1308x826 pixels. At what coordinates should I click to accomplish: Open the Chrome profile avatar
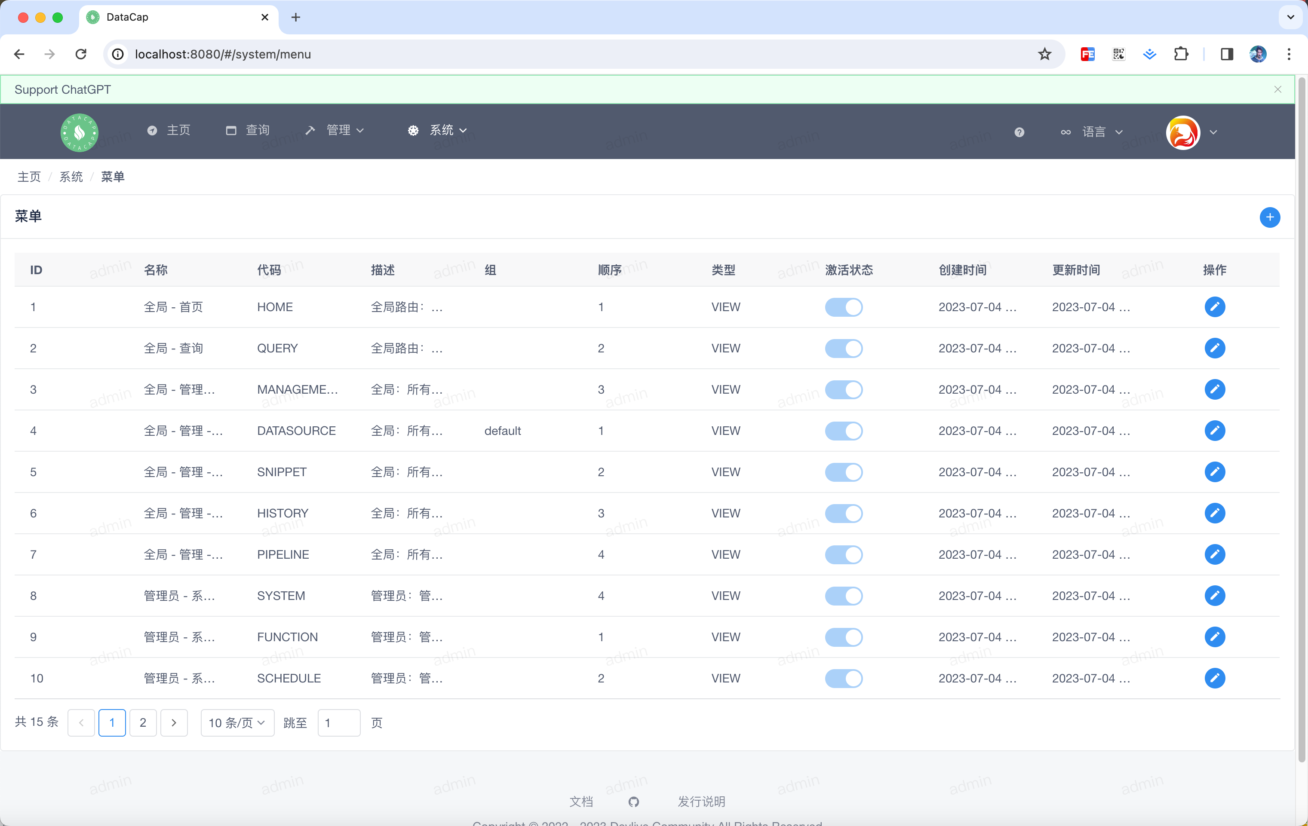(1258, 54)
